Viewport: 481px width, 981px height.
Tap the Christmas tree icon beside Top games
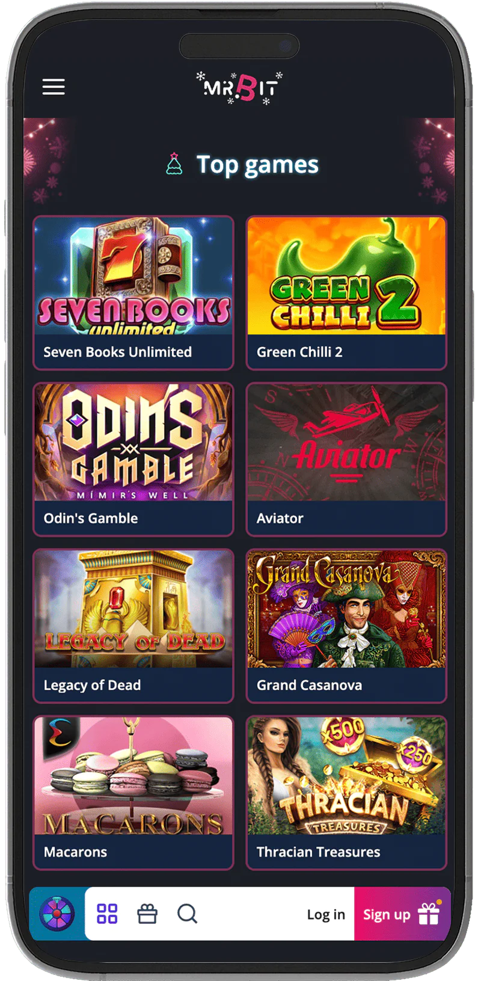click(174, 164)
